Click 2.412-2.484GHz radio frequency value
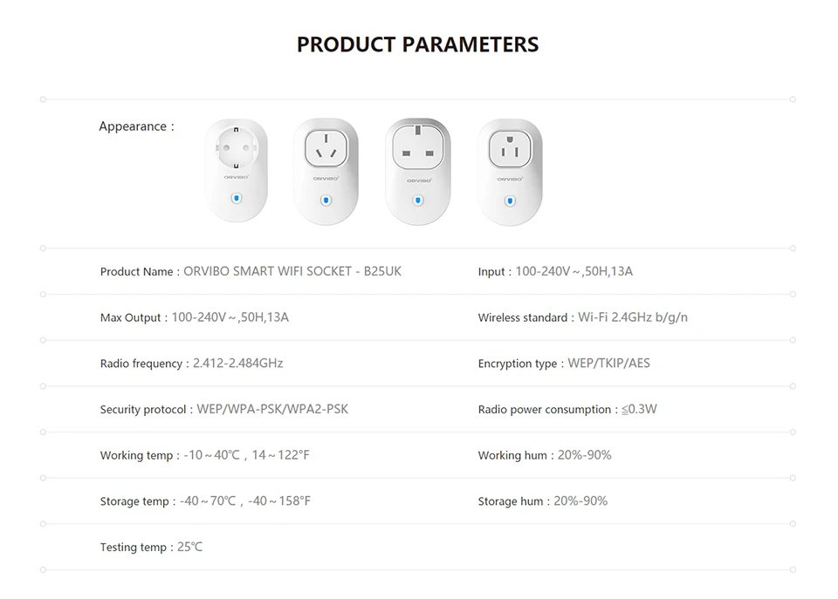 point(237,363)
